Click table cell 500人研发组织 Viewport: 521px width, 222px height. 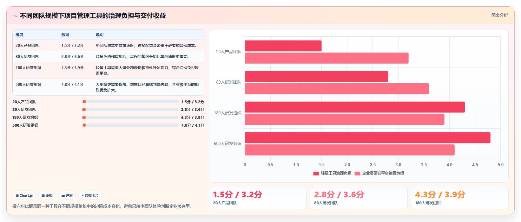click(x=28, y=85)
